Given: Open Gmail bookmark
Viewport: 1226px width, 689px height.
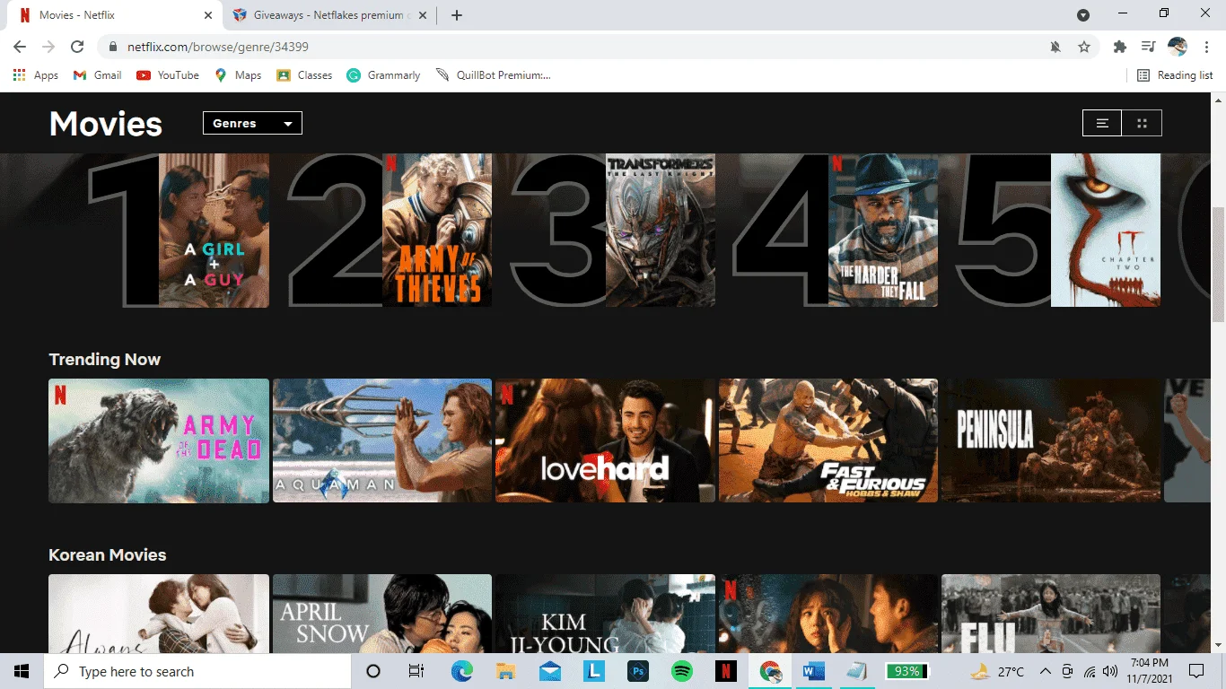Looking at the screenshot, I should (97, 75).
